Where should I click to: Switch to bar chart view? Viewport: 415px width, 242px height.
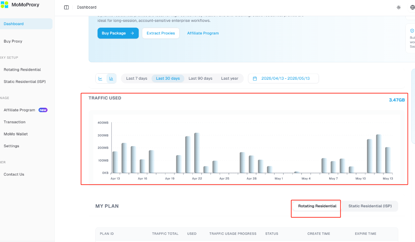coord(111,79)
